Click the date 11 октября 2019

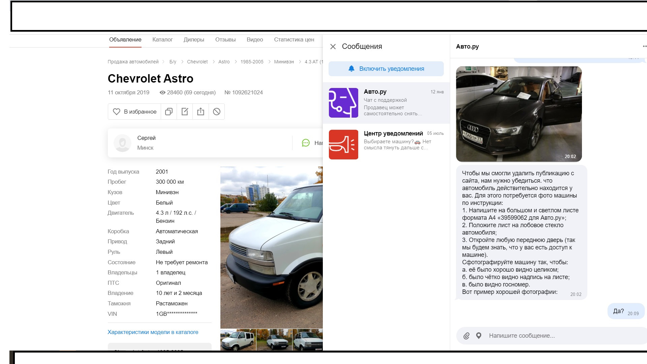pyautogui.click(x=128, y=92)
